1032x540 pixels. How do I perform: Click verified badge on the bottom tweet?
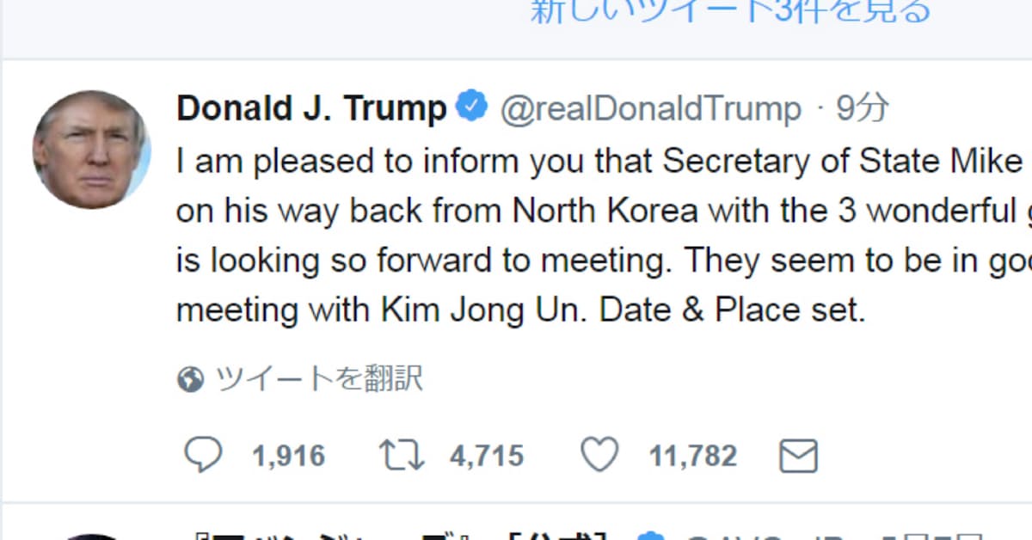click(653, 537)
